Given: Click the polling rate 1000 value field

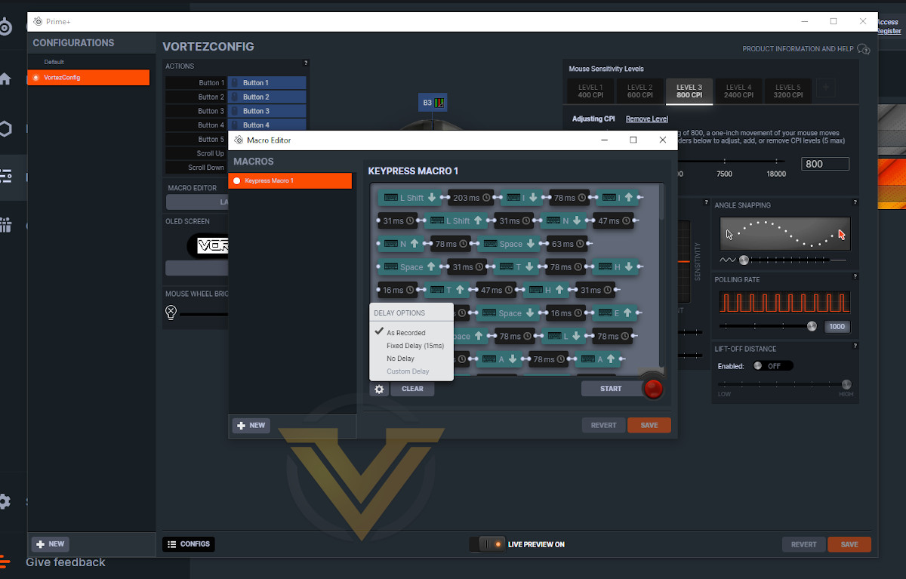Looking at the screenshot, I should click(836, 327).
